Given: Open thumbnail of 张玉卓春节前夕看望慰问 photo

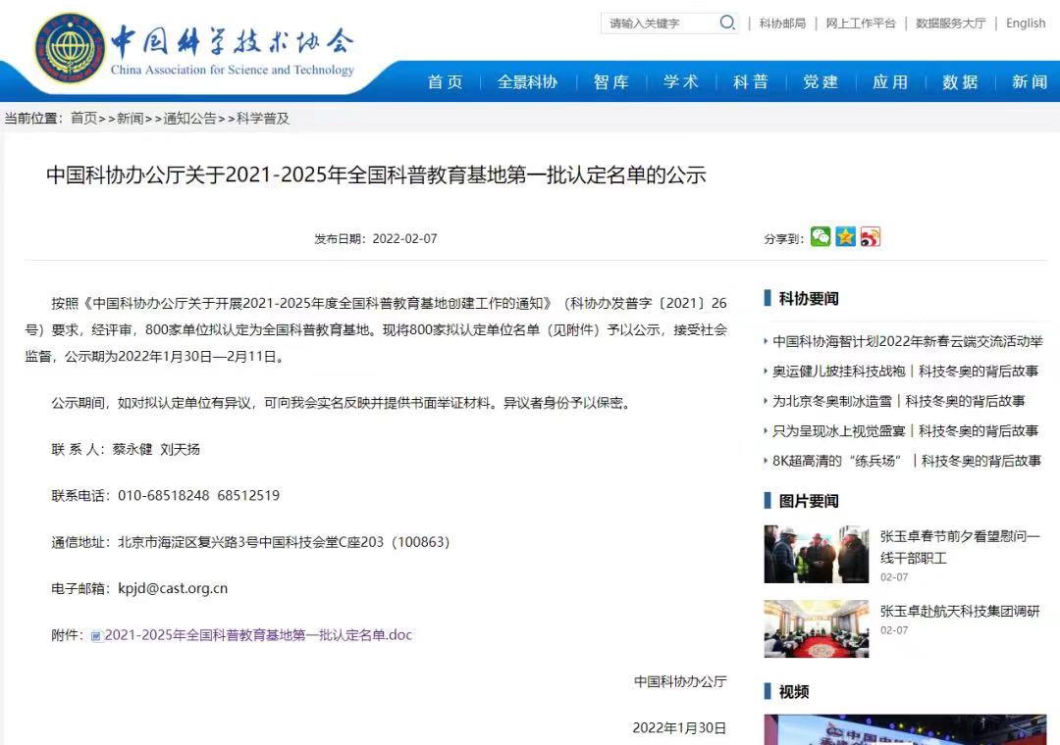Looking at the screenshot, I should pyautogui.click(x=816, y=554).
